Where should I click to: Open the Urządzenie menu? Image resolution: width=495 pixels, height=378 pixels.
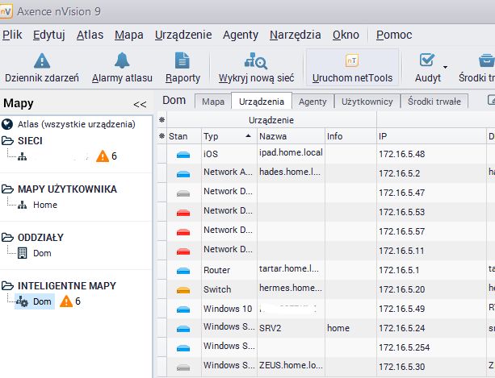coord(183,35)
